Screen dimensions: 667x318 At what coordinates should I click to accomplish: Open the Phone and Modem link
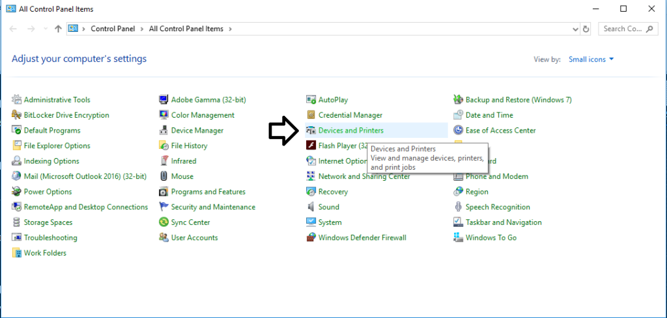point(497,176)
